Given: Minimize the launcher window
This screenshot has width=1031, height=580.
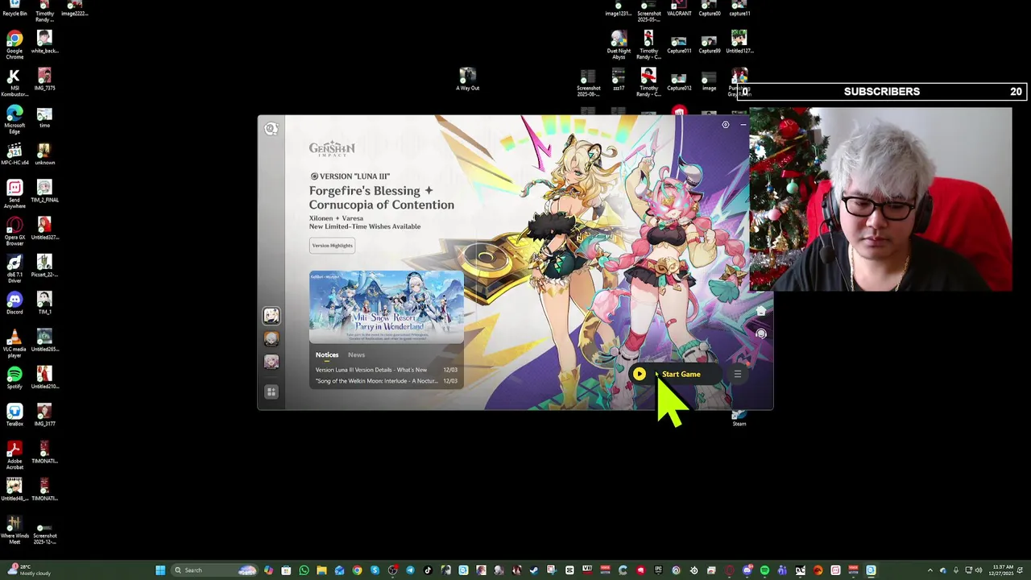Looking at the screenshot, I should pyautogui.click(x=743, y=125).
